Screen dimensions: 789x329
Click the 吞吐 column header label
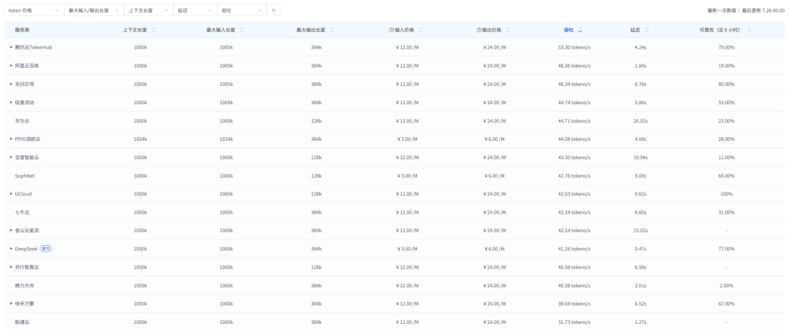[568, 30]
